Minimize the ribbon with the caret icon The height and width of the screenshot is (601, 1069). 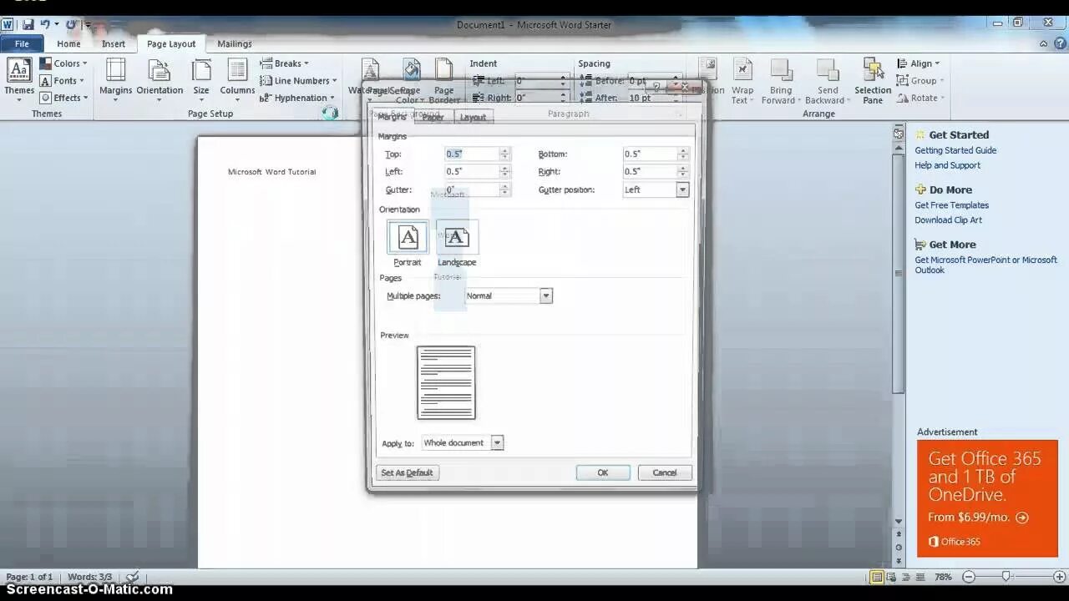point(1044,44)
